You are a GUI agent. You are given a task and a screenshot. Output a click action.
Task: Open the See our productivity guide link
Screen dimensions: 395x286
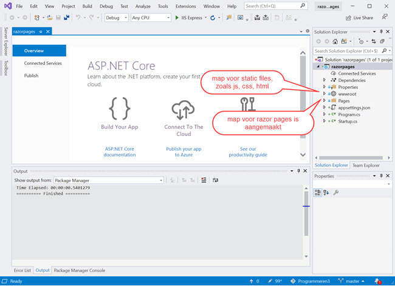(248, 152)
